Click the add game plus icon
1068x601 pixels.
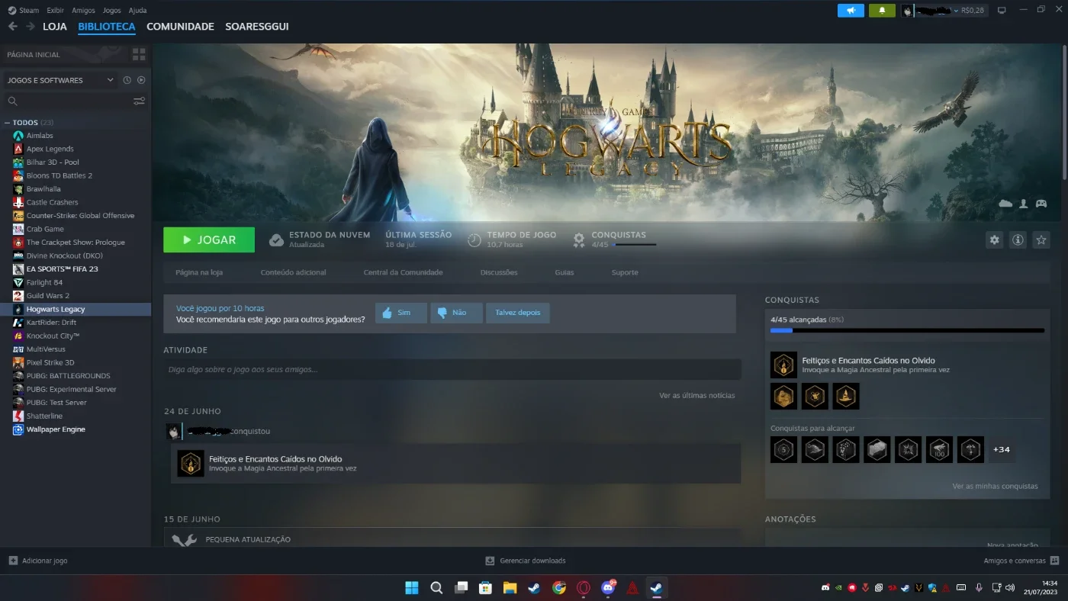click(13, 561)
